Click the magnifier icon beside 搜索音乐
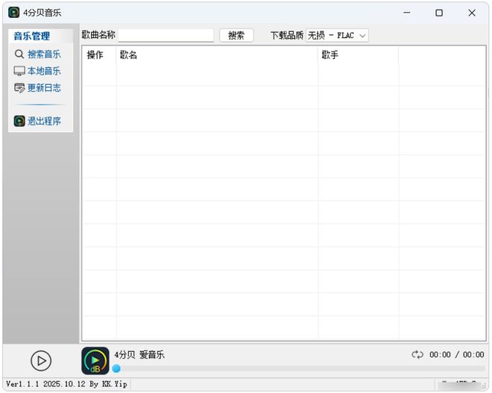The image size is (492, 393). 19,54
